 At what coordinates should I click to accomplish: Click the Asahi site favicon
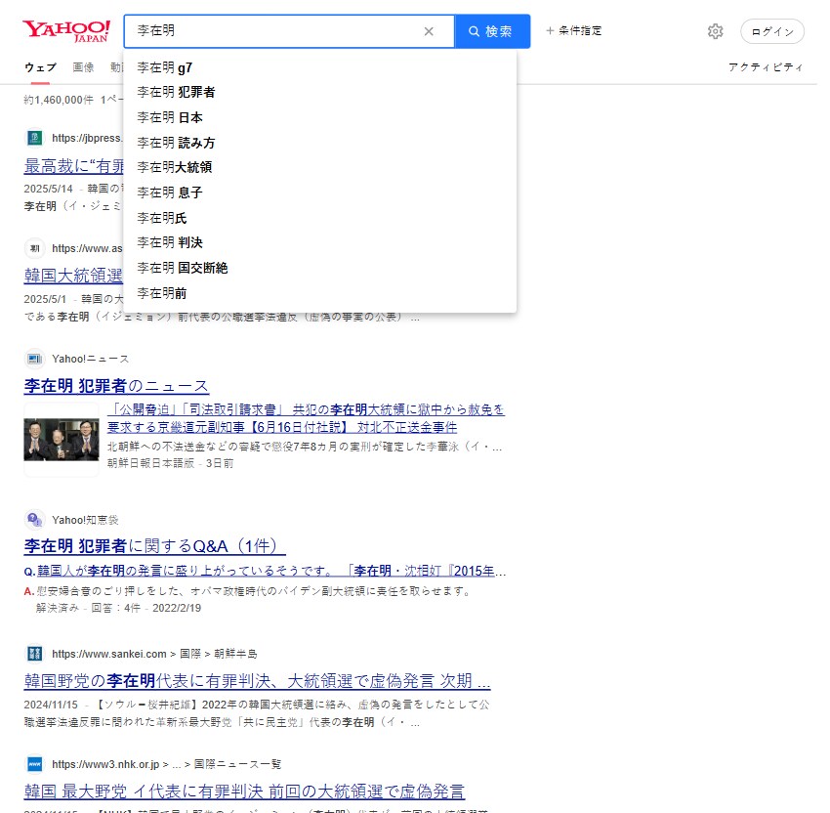point(35,248)
